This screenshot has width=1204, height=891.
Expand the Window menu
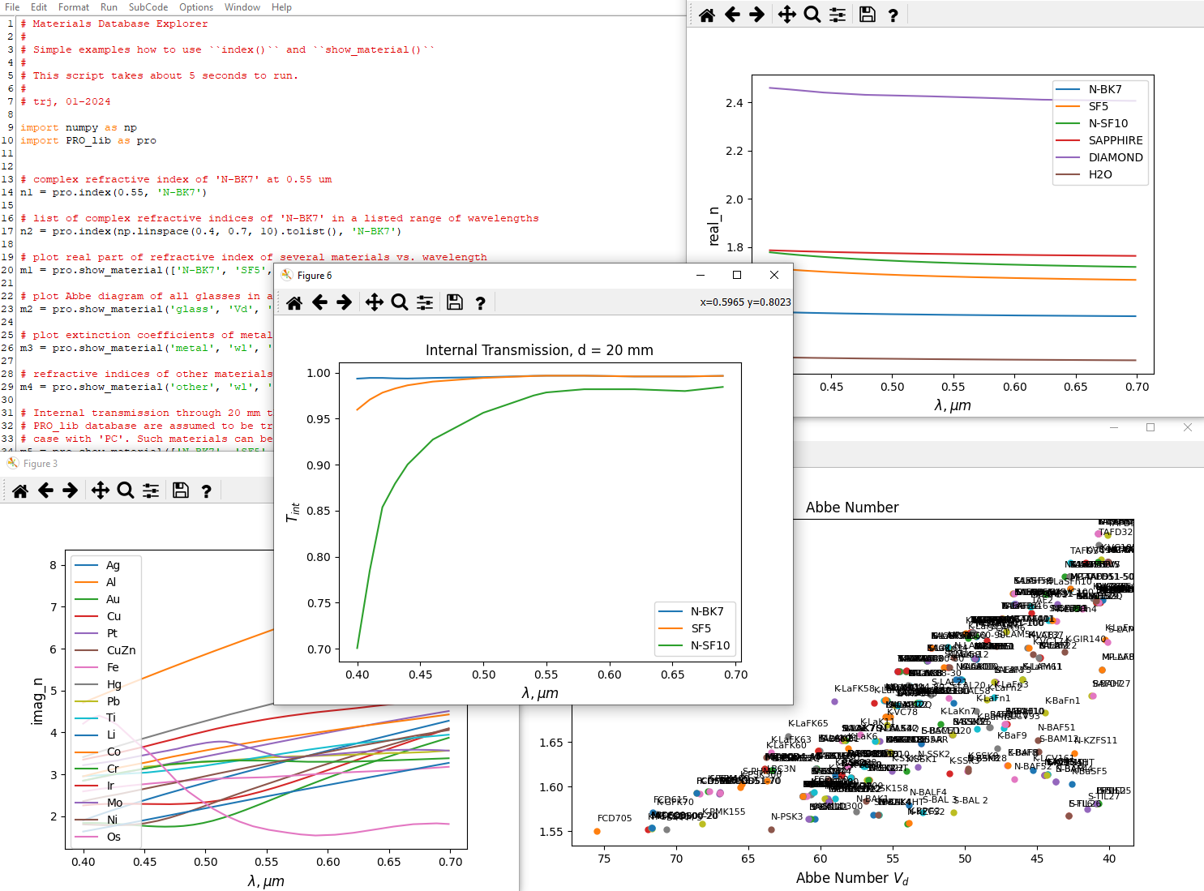coord(242,7)
